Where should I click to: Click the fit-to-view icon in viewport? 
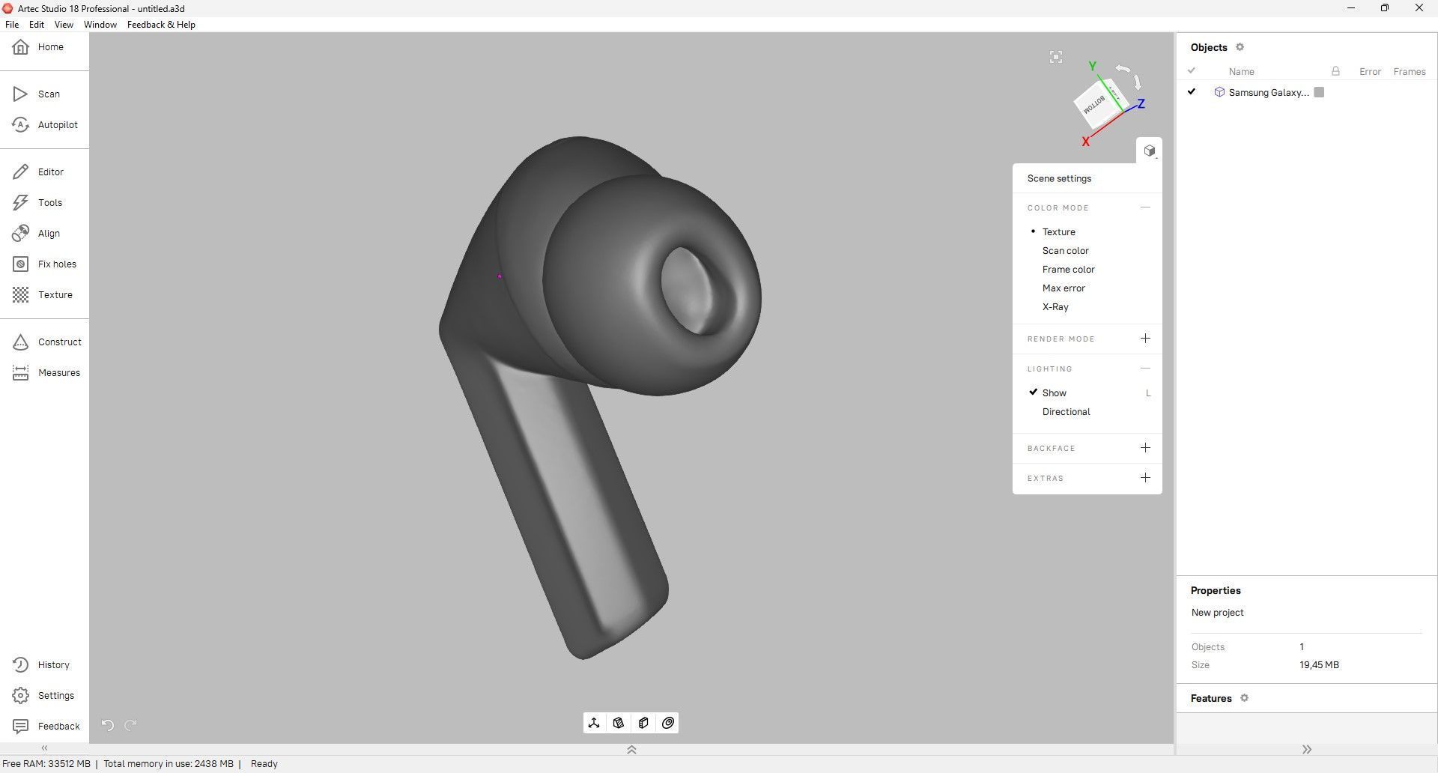(x=1056, y=57)
